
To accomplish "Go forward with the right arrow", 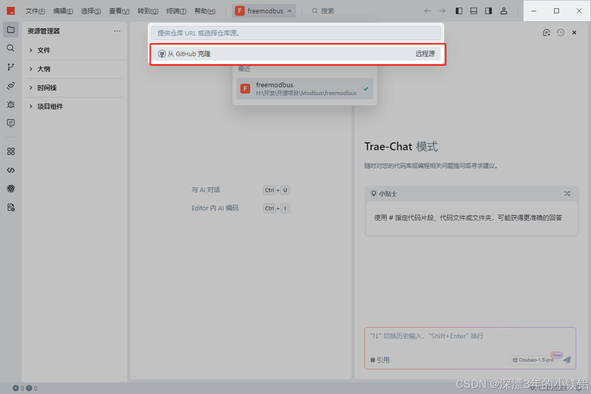I will coord(442,11).
